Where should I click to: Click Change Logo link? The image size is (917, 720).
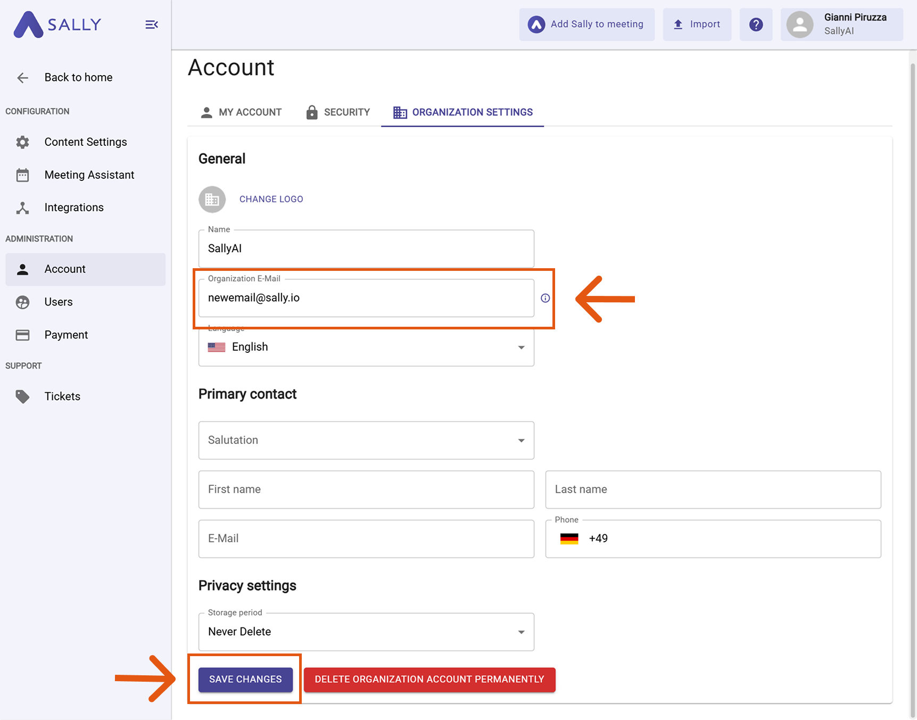click(x=271, y=199)
